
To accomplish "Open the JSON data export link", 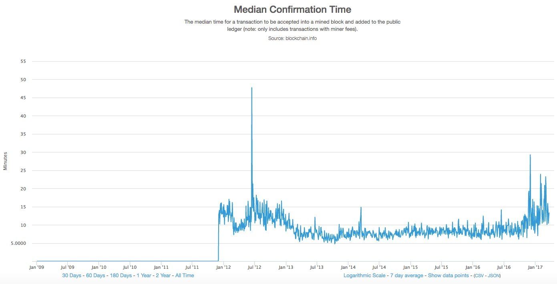I will point(493,276).
